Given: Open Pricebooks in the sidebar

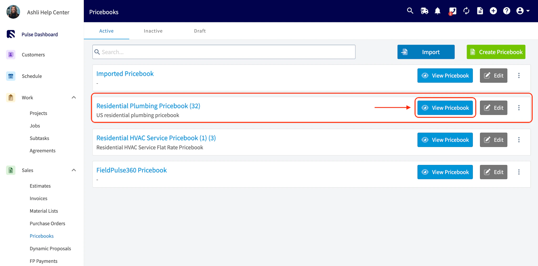Looking at the screenshot, I should (42, 236).
